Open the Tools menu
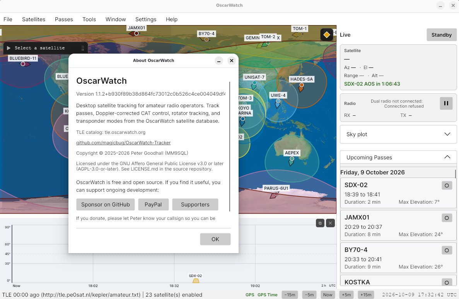The width and height of the screenshot is (459, 299). (x=89, y=19)
